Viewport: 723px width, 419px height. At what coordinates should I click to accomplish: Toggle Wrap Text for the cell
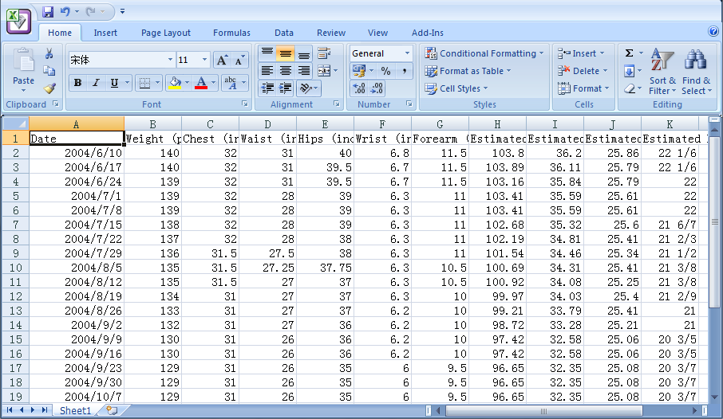[324, 53]
